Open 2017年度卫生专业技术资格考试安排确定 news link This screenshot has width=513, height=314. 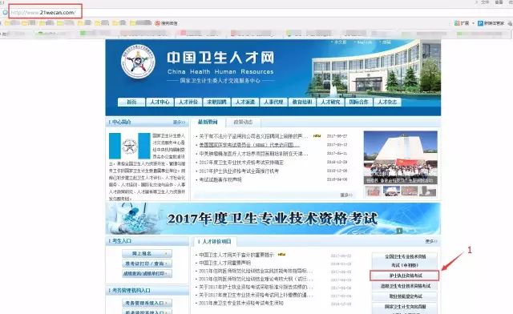coord(241,163)
